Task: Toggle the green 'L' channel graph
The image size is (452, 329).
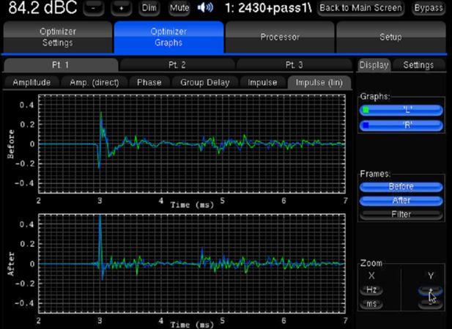Action: [x=401, y=110]
